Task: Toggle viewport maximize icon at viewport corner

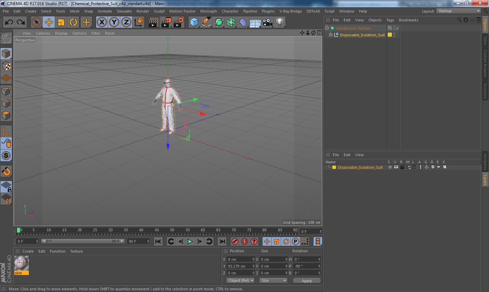Action: (319, 33)
